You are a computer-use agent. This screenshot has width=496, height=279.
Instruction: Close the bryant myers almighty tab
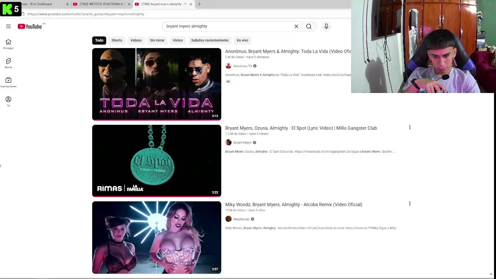[191, 4]
